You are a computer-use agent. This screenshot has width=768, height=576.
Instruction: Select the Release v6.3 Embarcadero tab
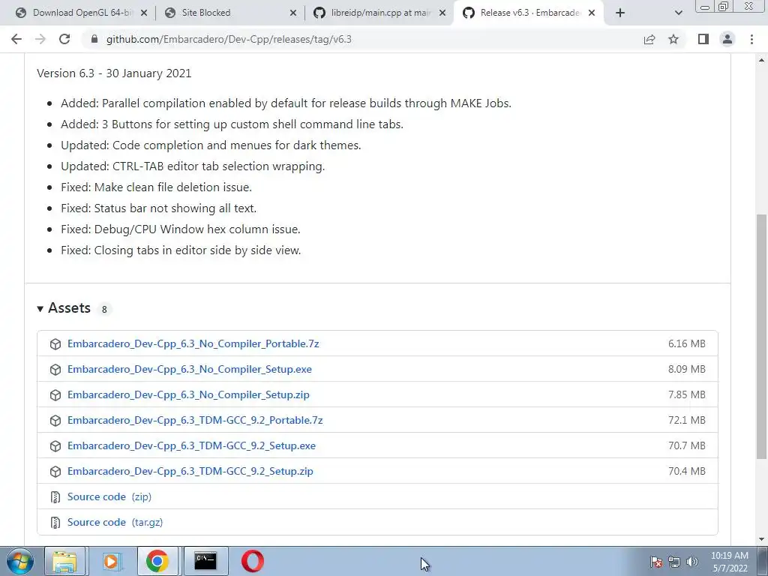[x=529, y=13]
